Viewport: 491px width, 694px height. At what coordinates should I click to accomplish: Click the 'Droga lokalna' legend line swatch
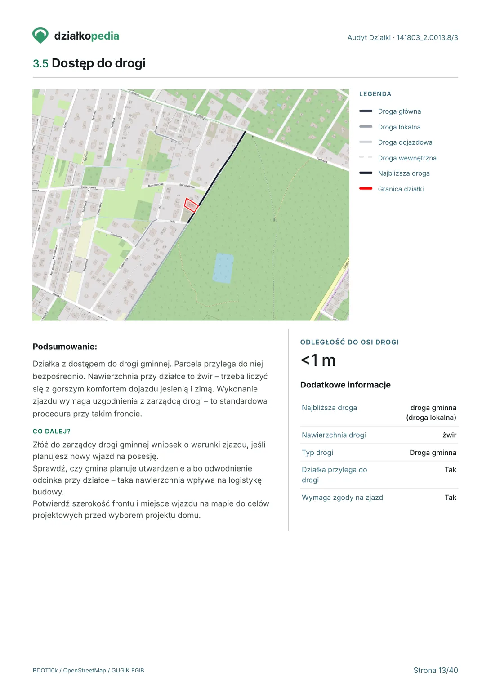[366, 127]
